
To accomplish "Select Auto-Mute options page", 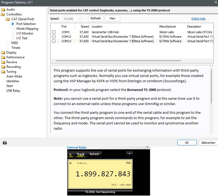I will click(x=14, y=76).
